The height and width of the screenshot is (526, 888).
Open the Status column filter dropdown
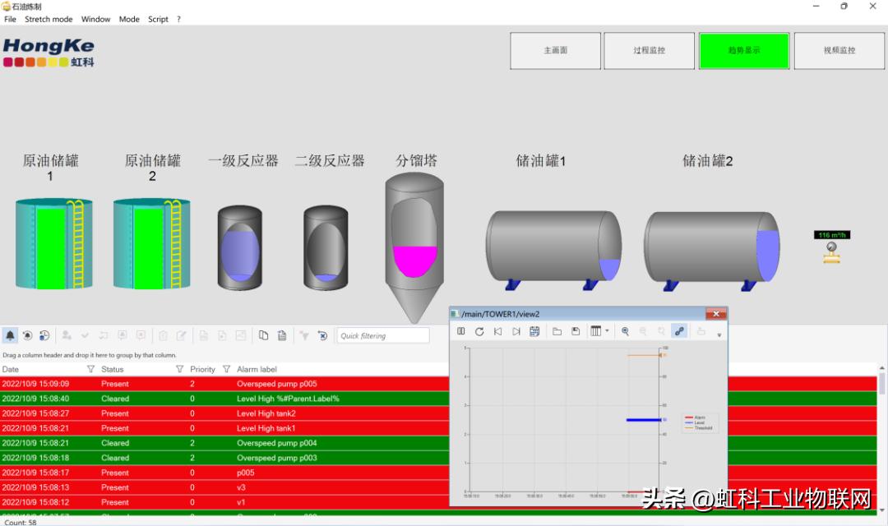coord(180,369)
